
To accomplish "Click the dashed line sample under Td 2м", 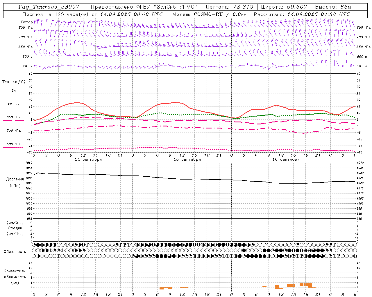I will coord(13,107).
